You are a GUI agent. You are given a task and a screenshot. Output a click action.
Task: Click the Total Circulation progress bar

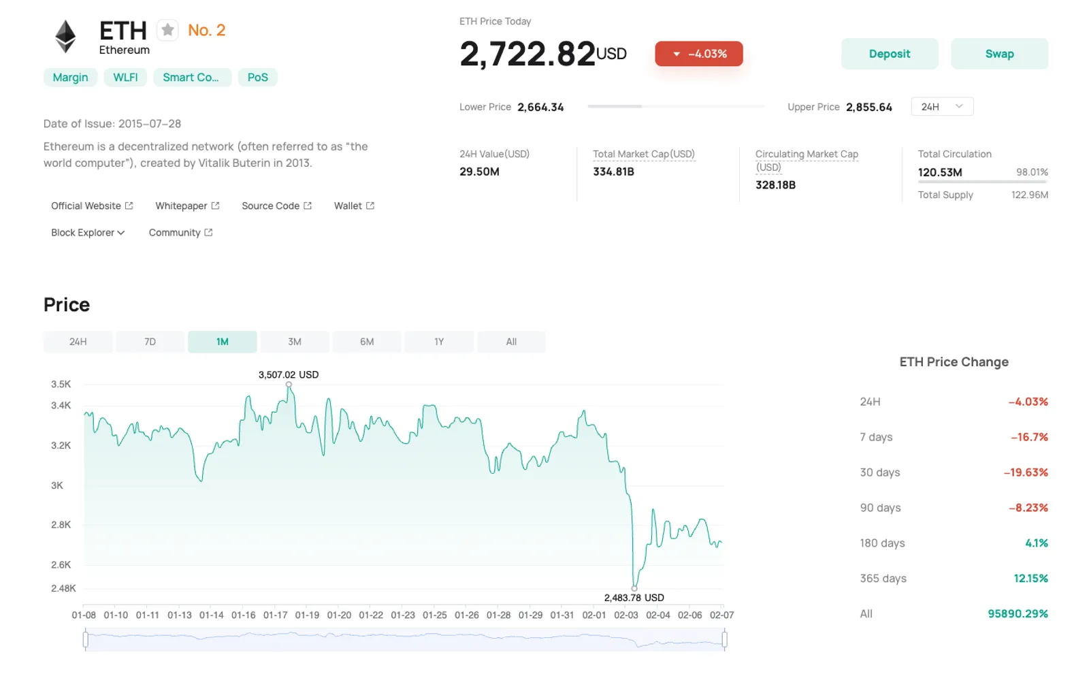click(983, 182)
